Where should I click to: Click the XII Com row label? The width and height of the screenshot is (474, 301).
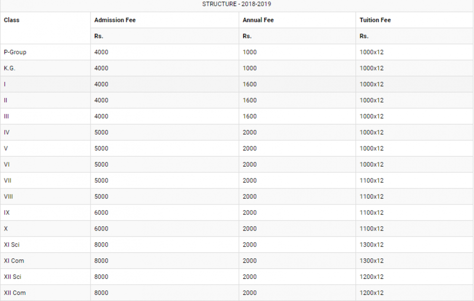click(15, 292)
